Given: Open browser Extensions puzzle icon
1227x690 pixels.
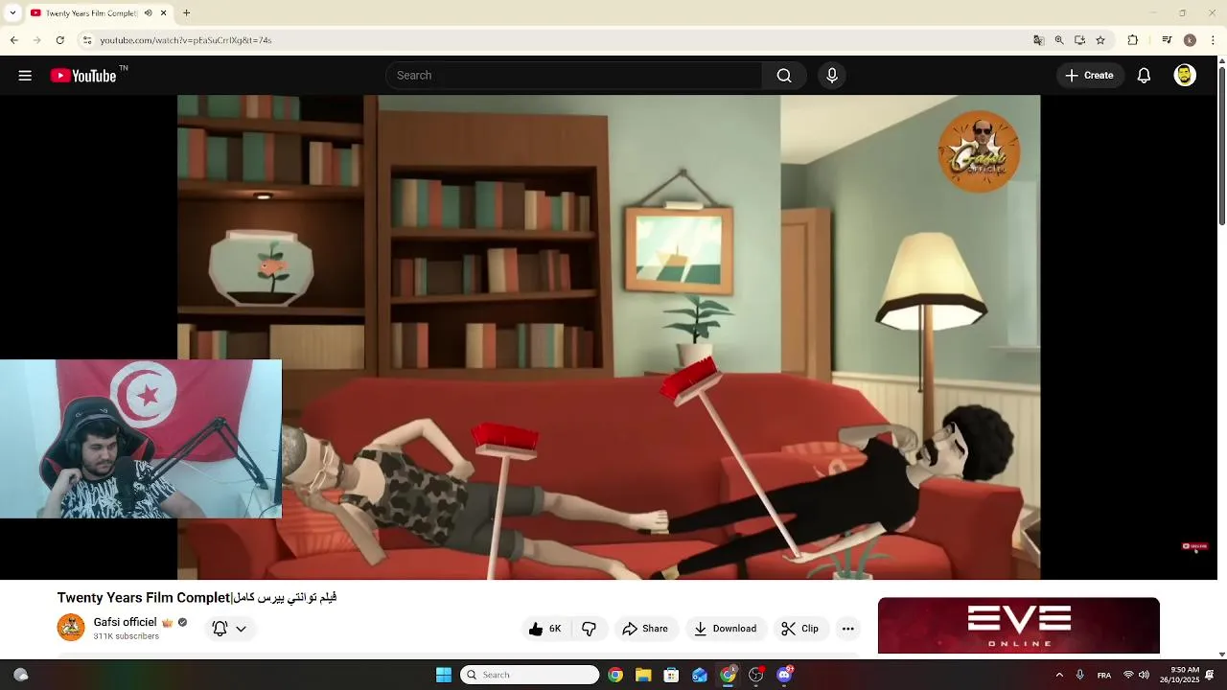Looking at the screenshot, I should tap(1133, 40).
